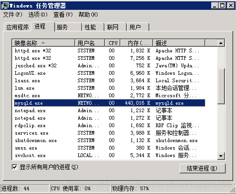Select the services.exe process
Image resolution: width=236 pixels, height=194 pixels.
110,133
